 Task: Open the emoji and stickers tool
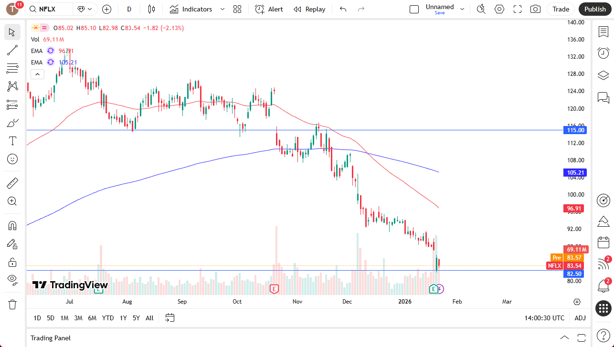click(12, 159)
